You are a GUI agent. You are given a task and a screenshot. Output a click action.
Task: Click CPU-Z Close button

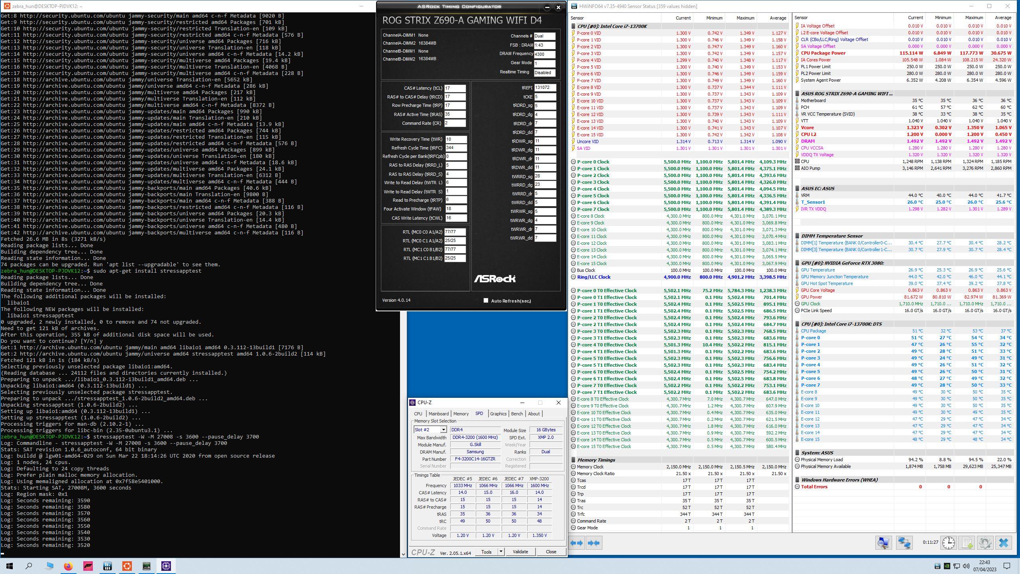coord(551,552)
